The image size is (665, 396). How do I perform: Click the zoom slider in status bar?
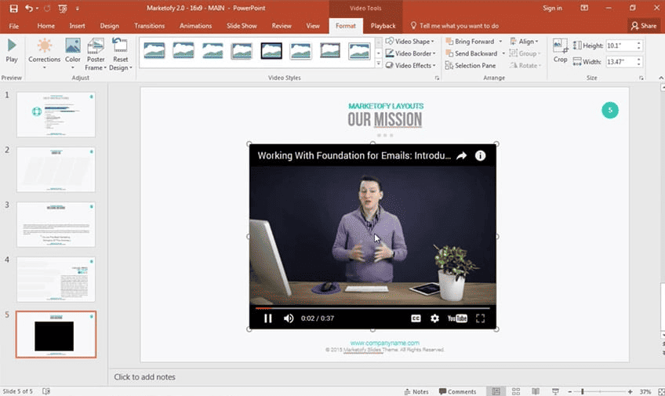[600, 392]
